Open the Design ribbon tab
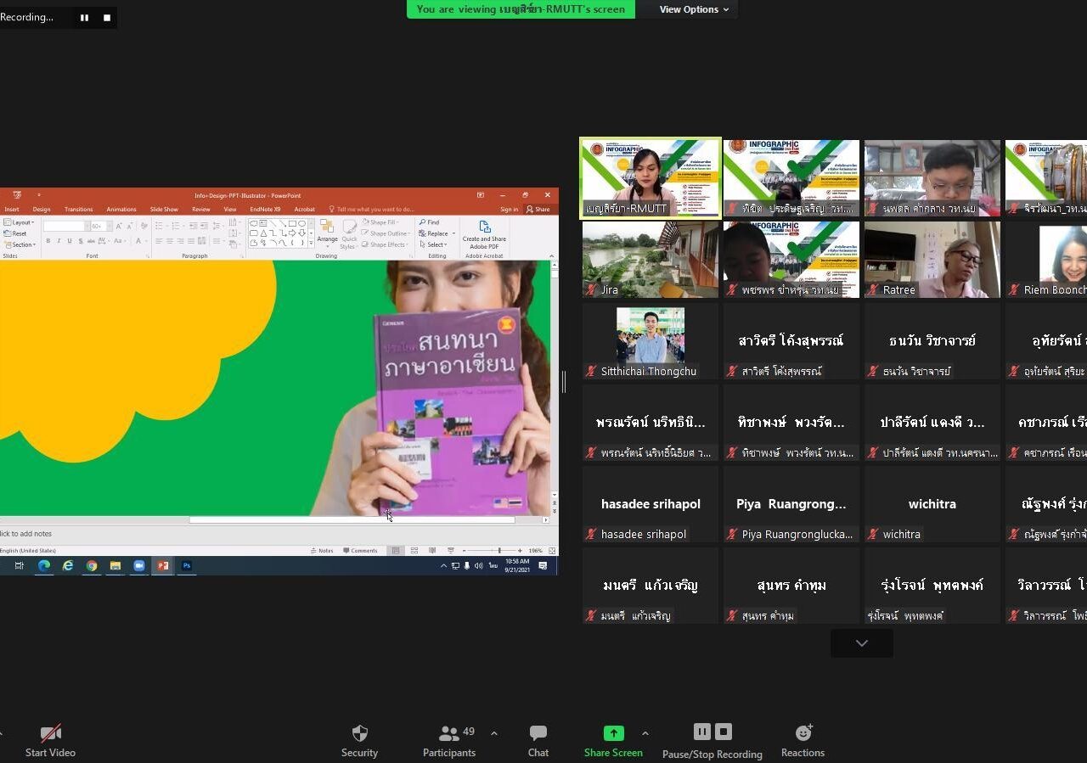The height and width of the screenshot is (763, 1087). (x=42, y=209)
